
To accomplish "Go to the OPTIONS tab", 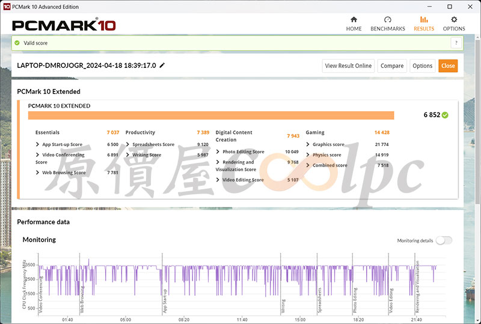I will pos(454,24).
